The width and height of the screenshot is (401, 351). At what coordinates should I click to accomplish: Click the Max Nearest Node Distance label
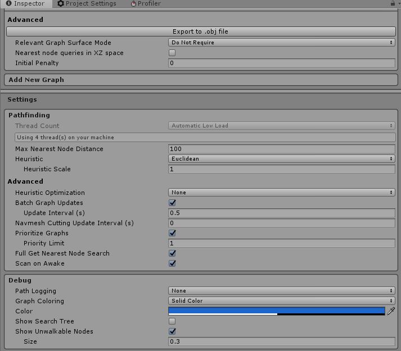pyautogui.click(x=59, y=149)
